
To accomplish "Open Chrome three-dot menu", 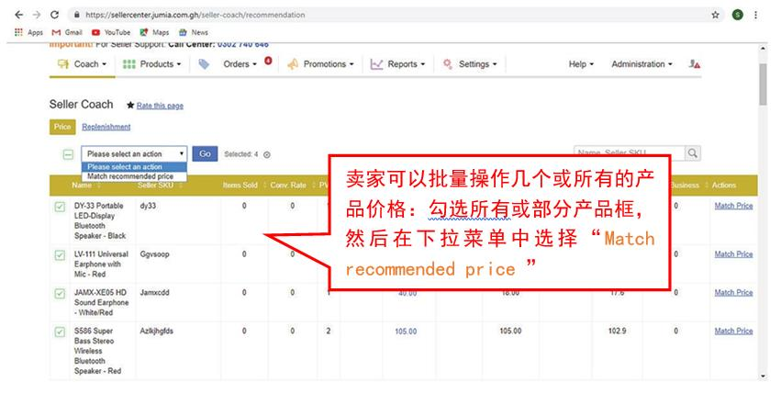I will tap(755, 15).
